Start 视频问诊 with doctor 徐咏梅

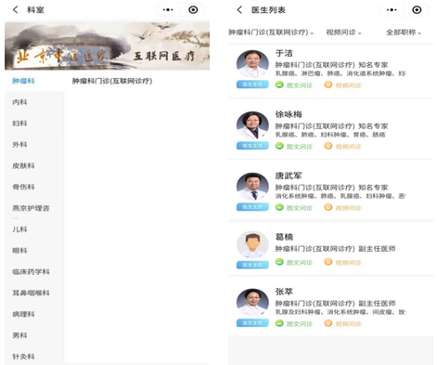point(342,146)
